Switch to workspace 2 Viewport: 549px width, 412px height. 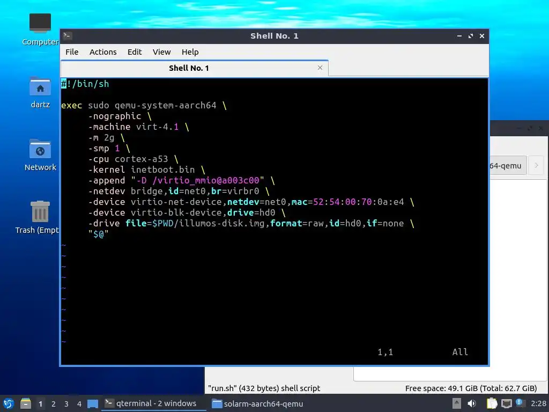pos(53,404)
